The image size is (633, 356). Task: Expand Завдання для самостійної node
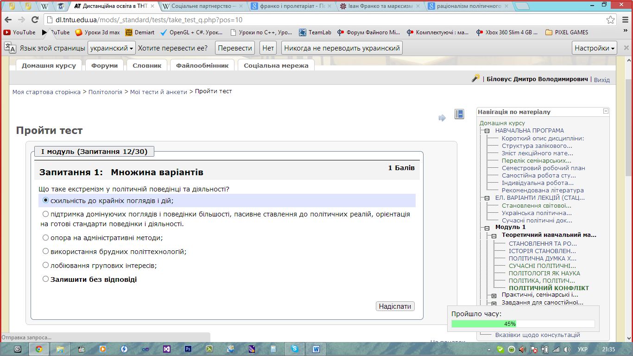coord(494,303)
